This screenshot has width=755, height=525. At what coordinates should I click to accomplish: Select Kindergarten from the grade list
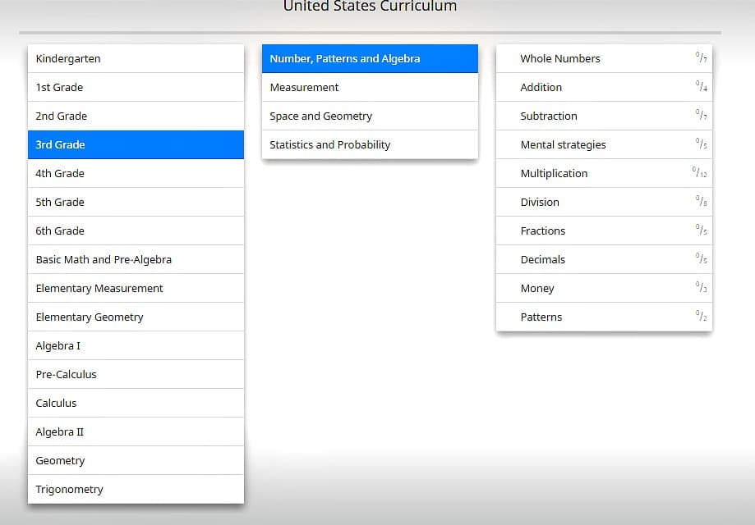click(136, 59)
